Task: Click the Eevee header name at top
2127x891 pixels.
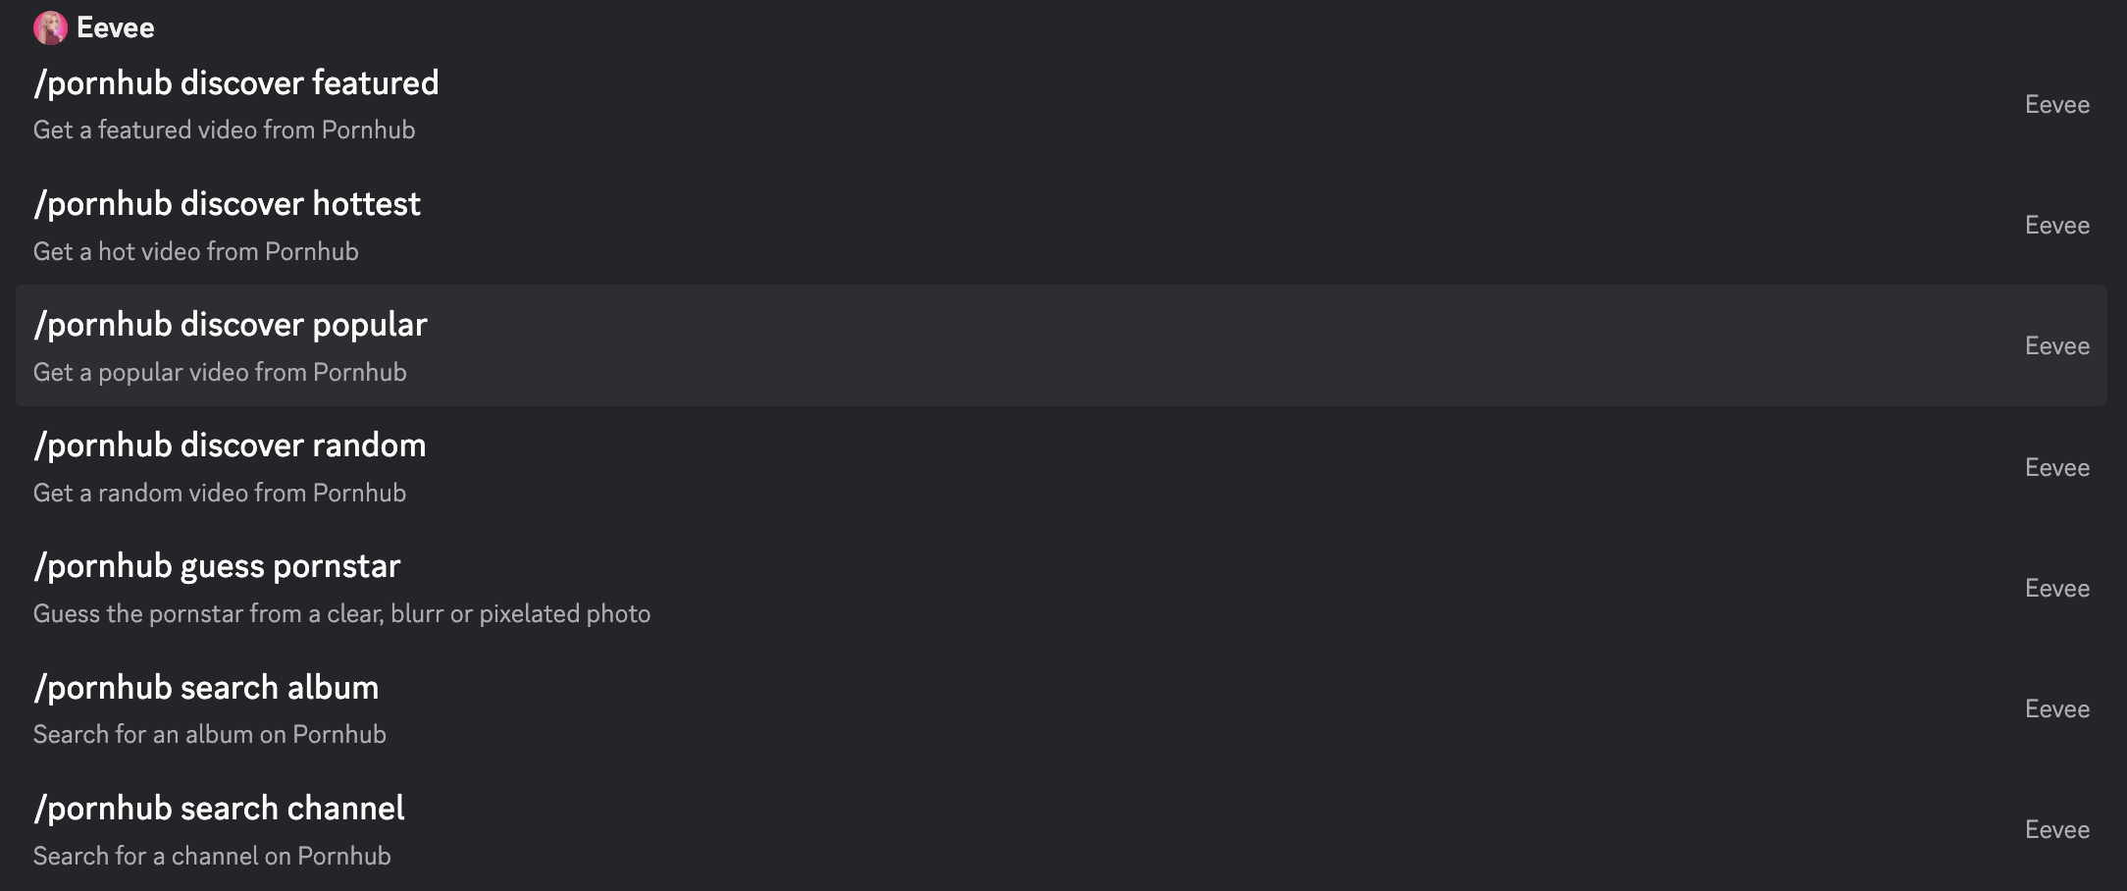Action: tap(115, 27)
